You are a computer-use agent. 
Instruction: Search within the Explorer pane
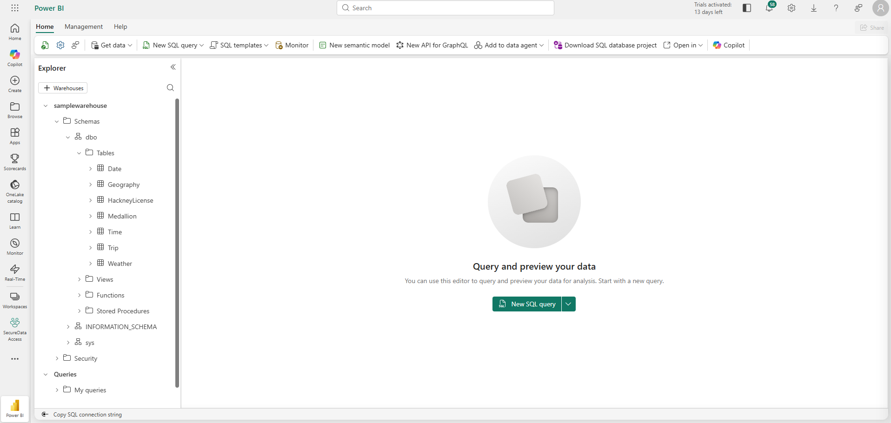(170, 88)
